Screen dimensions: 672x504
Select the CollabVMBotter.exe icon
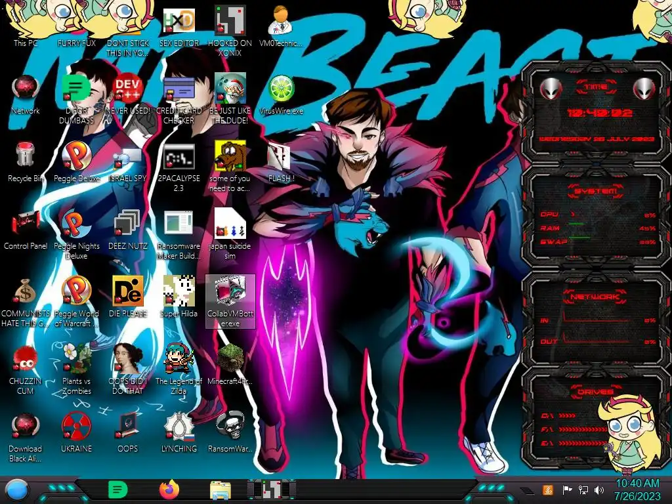pyautogui.click(x=230, y=302)
